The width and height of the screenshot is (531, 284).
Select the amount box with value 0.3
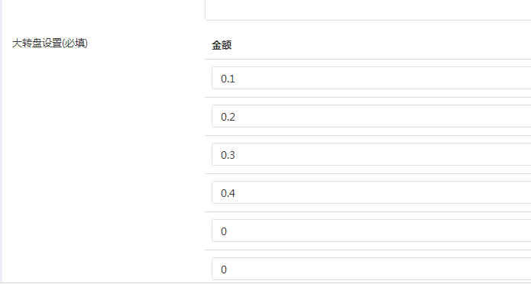click(x=371, y=155)
